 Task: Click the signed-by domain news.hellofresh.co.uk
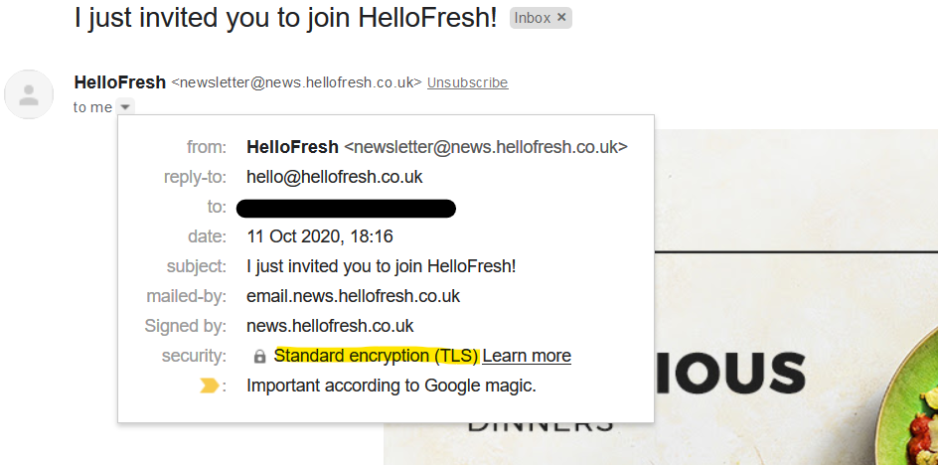click(330, 326)
